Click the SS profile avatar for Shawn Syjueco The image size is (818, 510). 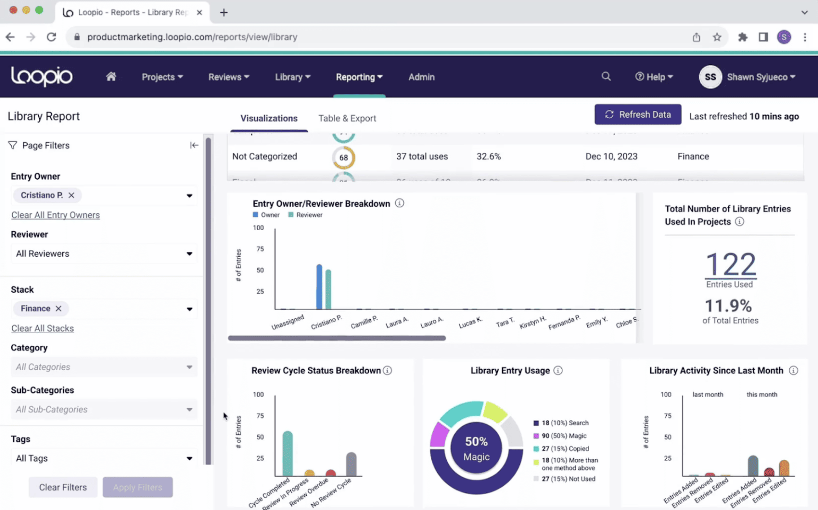click(710, 77)
